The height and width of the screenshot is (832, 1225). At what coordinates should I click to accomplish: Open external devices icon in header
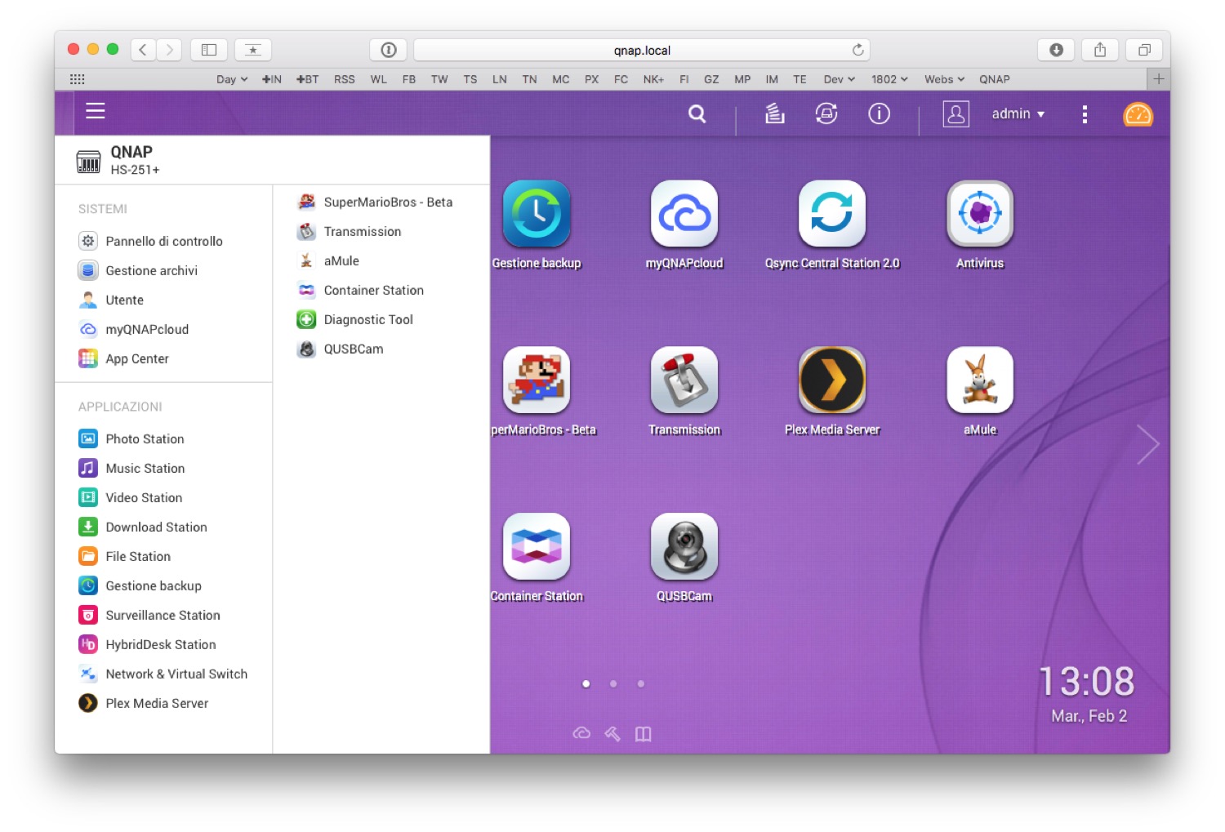coord(826,113)
